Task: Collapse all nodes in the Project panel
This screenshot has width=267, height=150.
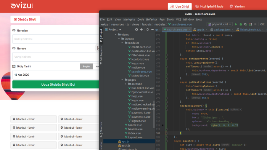Action: 142,30
